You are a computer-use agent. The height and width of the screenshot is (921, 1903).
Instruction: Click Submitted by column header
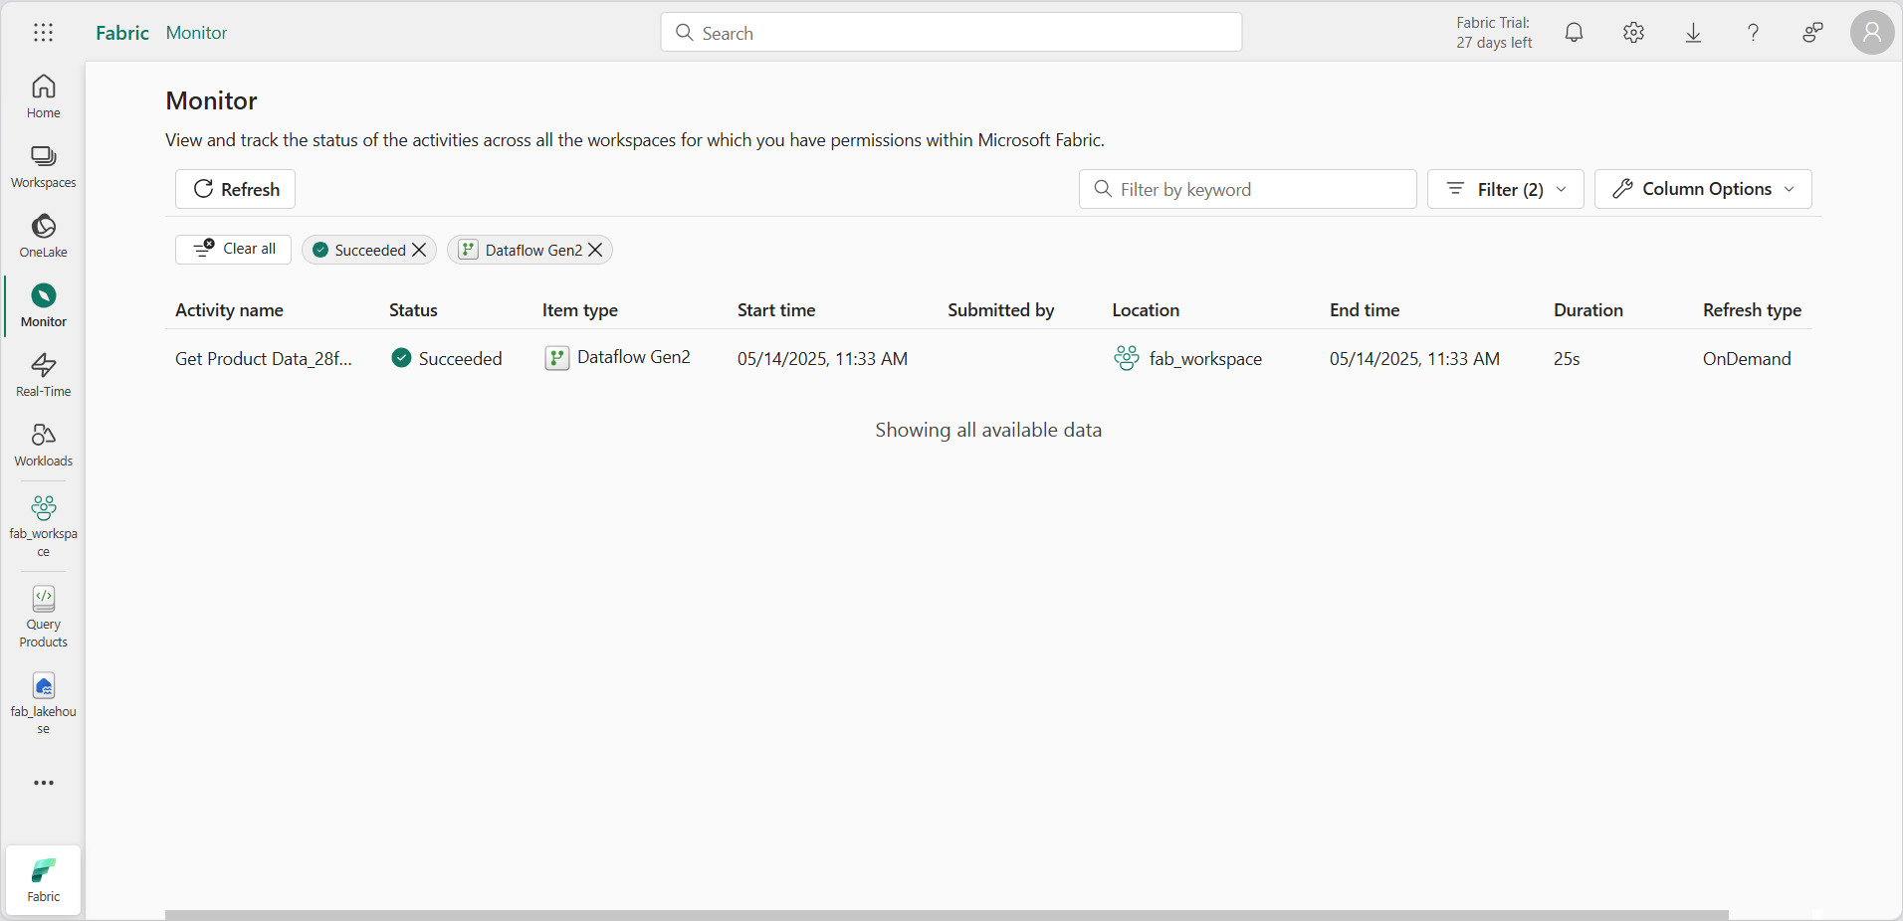pos(1000,310)
